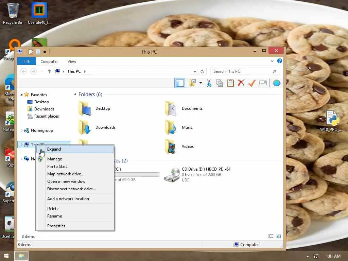348x261 pixels.
Task: Go up one folder level
Action: (49, 71)
